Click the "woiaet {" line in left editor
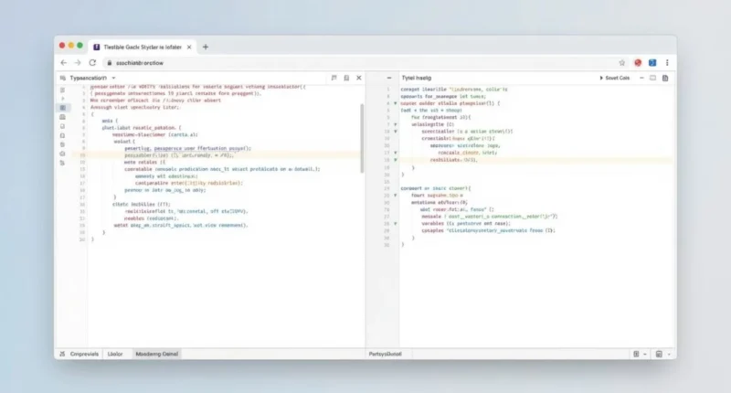 tap(124, 142)
